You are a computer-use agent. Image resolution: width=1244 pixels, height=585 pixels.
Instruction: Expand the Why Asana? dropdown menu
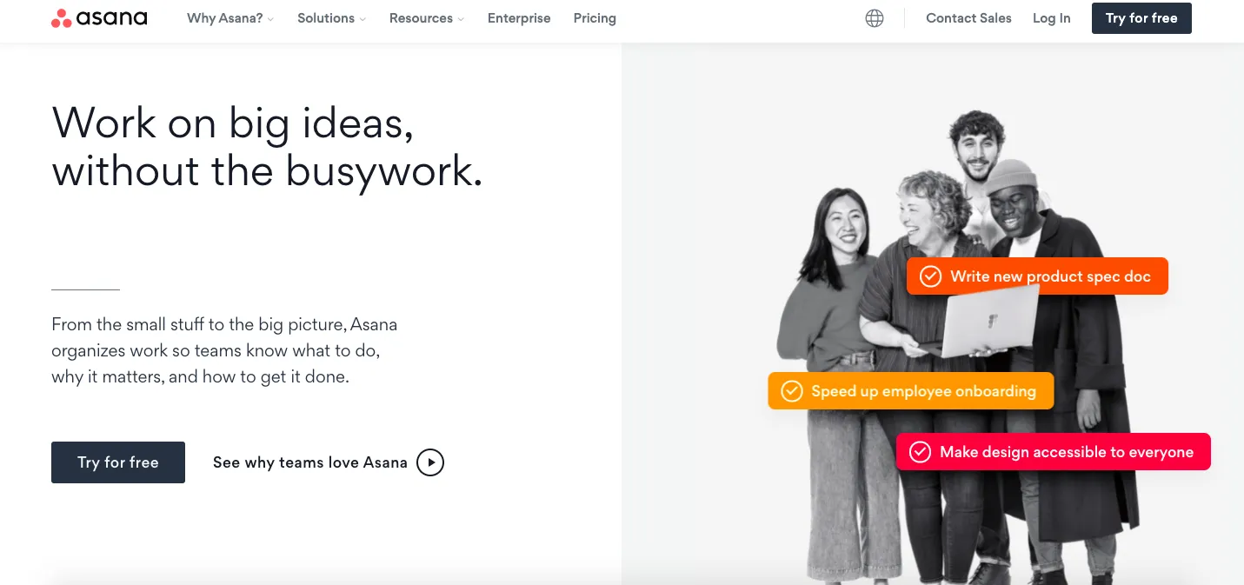[230, 18]
